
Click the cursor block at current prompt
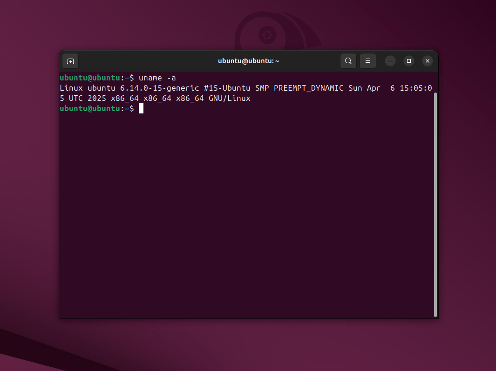(141, 108)
